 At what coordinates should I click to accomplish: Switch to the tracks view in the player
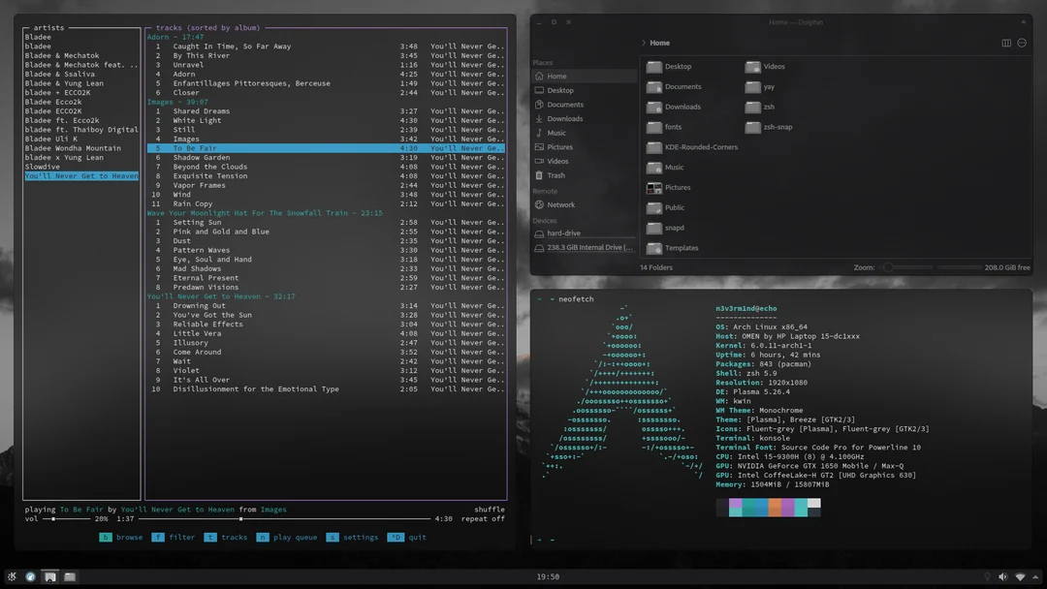point(228,536)
